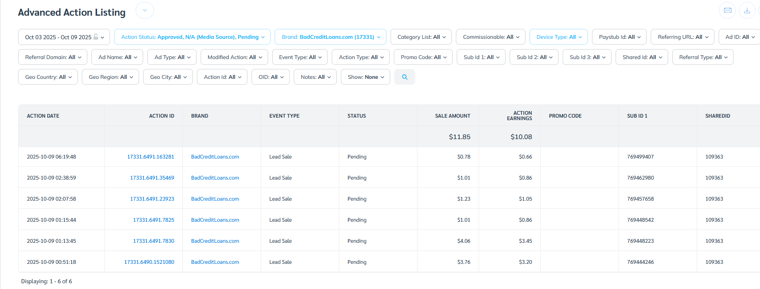Screen dimensions: 760x289
Task: Open action ID 17331.6490.1521080
Action: click(x=149, y=262)
